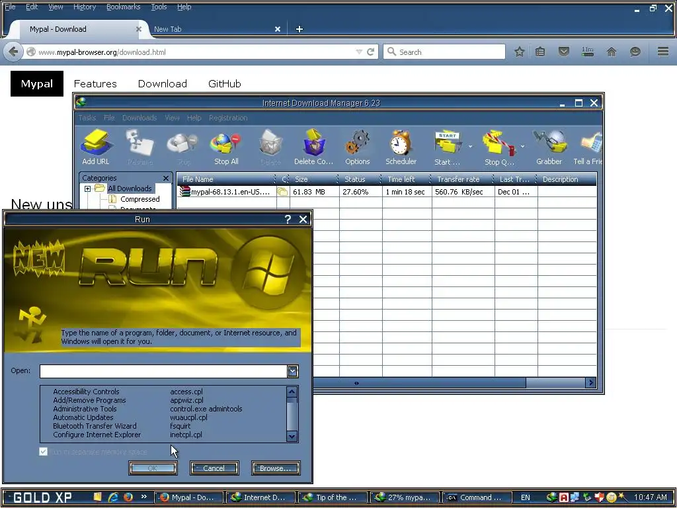Open the IDM Tasks menu
Image resolution: width=677 pixels, height=508 pixels.
[87, 118]
